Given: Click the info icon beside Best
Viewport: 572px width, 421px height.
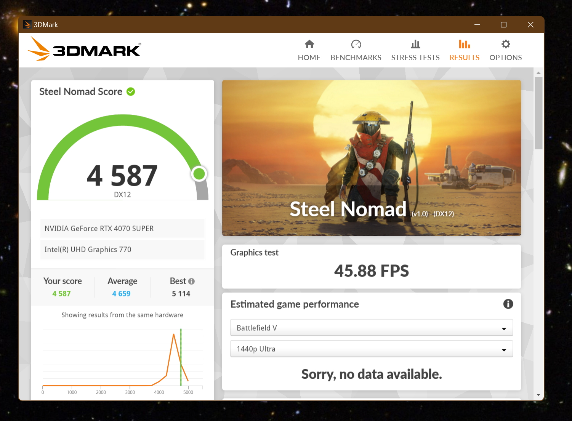Looking at the screenshot, I should pyautogui.click(x=192, y=281).
